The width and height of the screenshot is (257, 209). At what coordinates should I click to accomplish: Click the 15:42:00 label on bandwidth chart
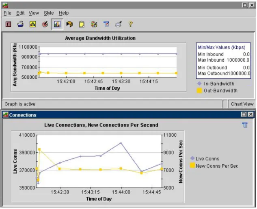tap(66, 82)
